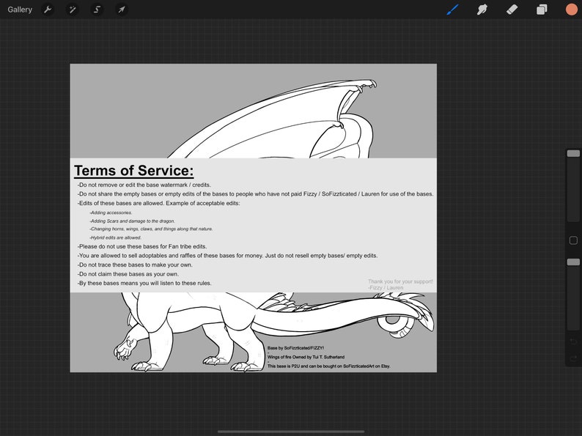
Task: Tap the 'Do not trace these bases' line
Action: pyautogui.click(x=135, y=265)
